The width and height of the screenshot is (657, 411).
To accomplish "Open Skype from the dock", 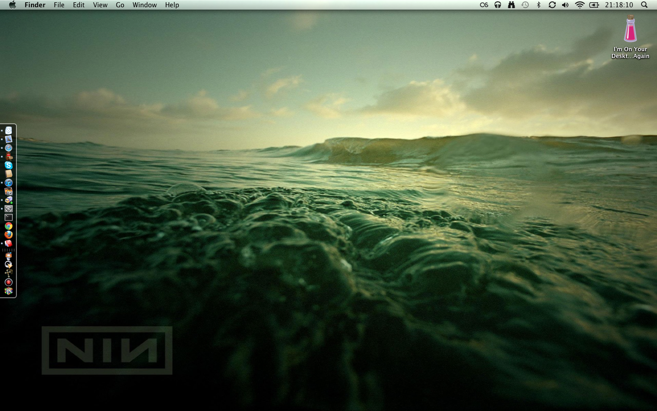I will [9, 165].
